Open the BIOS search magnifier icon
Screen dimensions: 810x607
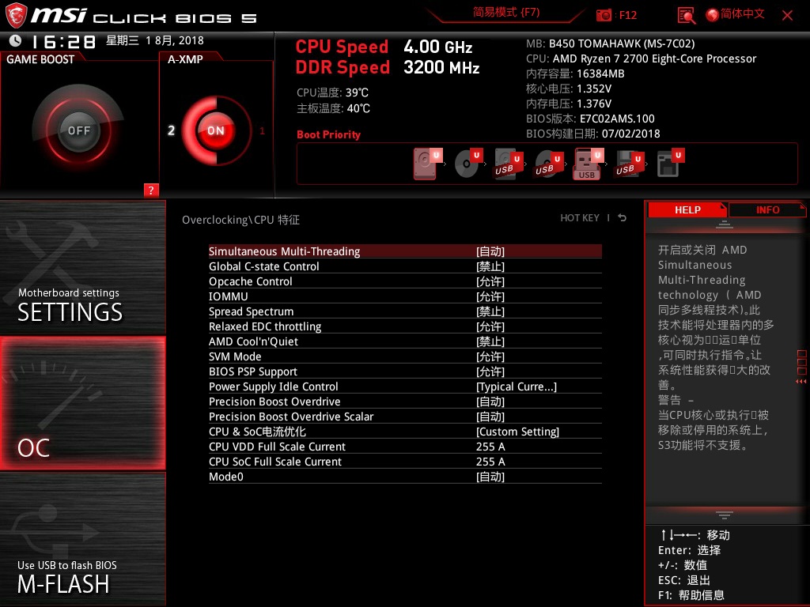686,16
